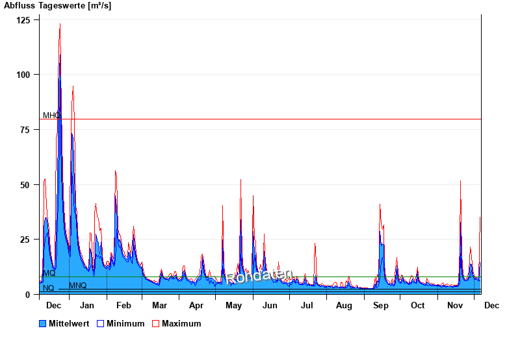The width and height of the screenshot is (520, 357).
Task: Click the Rohdaten watermark text
Action: pos(260,276)
